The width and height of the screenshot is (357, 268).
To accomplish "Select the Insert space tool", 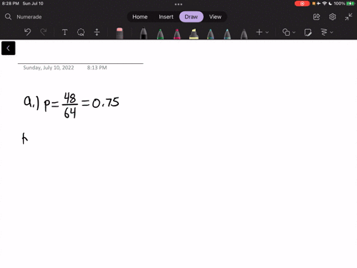I will [97, 32].
